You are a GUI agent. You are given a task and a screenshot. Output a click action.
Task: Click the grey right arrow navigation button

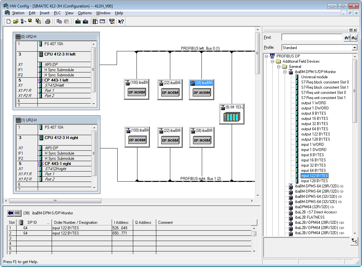[x=18, y=213]
